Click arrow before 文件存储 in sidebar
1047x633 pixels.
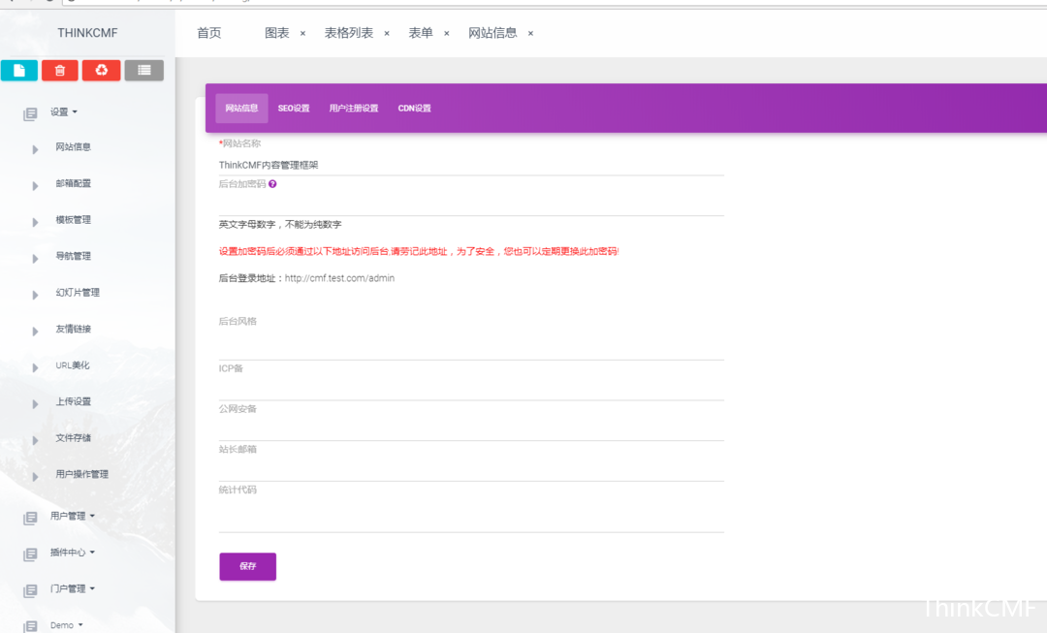tap(36, 441)
